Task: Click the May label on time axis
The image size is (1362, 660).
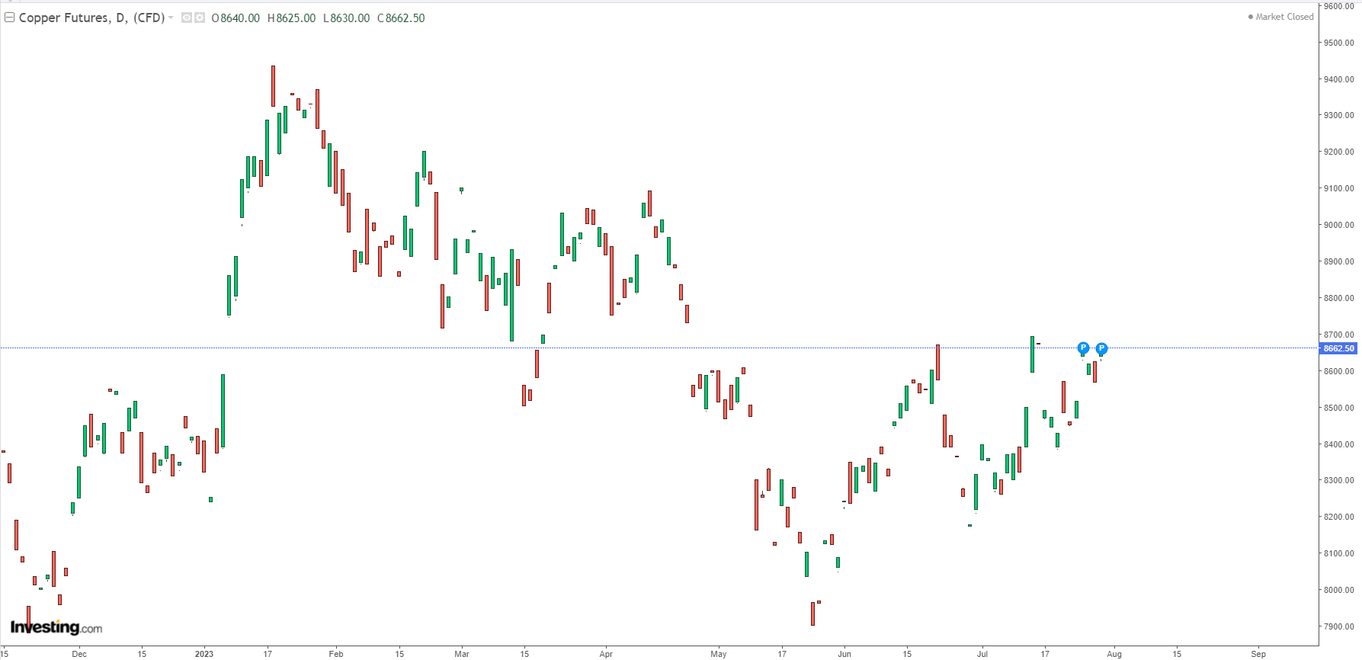Action: click(x=719, y=654)
